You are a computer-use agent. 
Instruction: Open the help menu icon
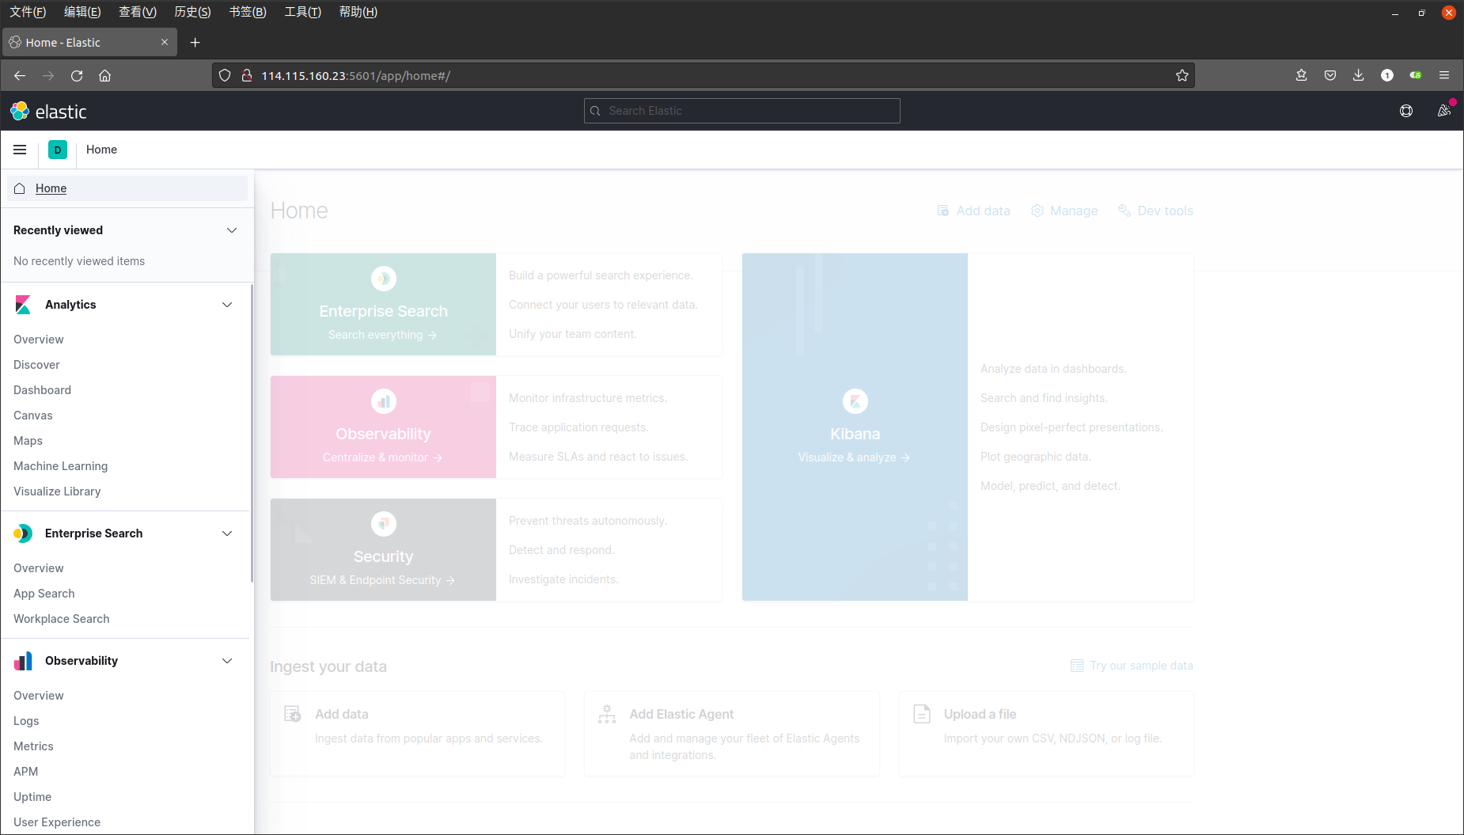1406,111
